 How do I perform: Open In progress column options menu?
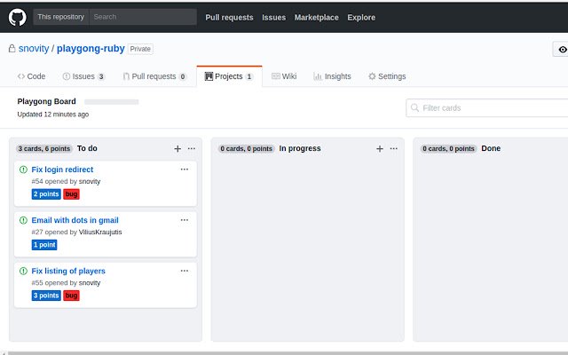(x=394, y=148)
